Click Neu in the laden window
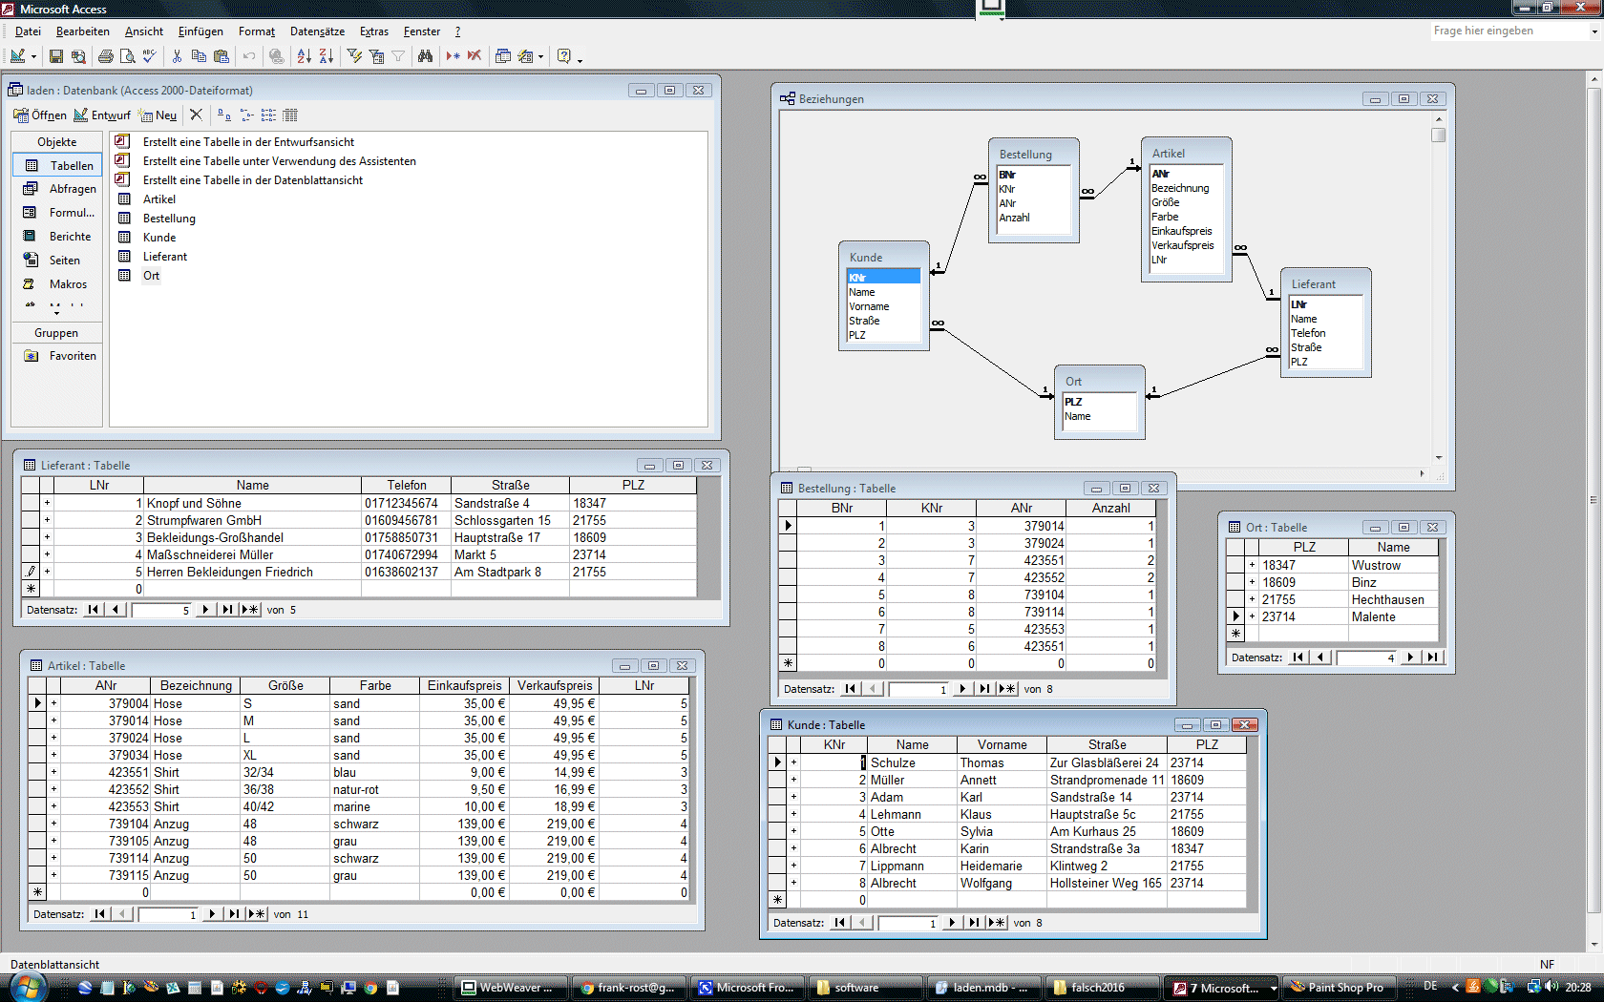The image size is (1604, 1002). 158,115
